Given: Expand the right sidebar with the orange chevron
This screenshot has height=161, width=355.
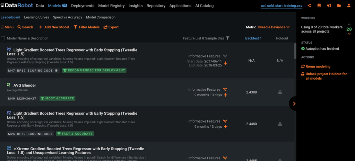Looking at the screenshot, I should tap(294, 104).
